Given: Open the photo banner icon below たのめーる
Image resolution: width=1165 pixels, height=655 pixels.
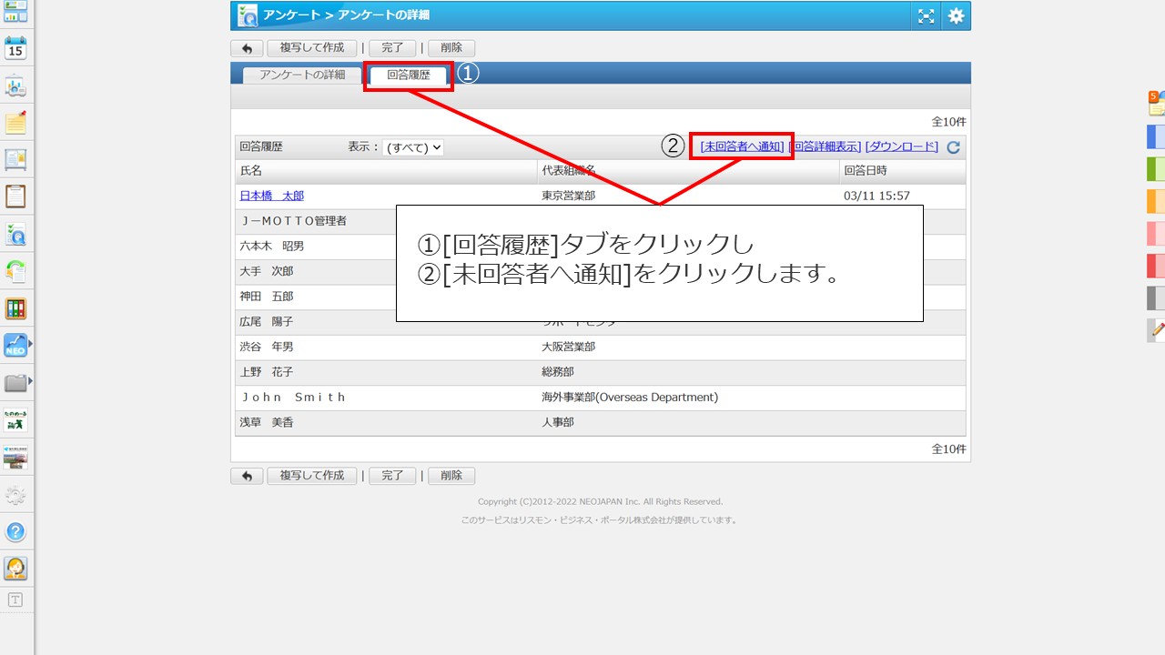Looking at the screenshot, I should coord(15,458).
